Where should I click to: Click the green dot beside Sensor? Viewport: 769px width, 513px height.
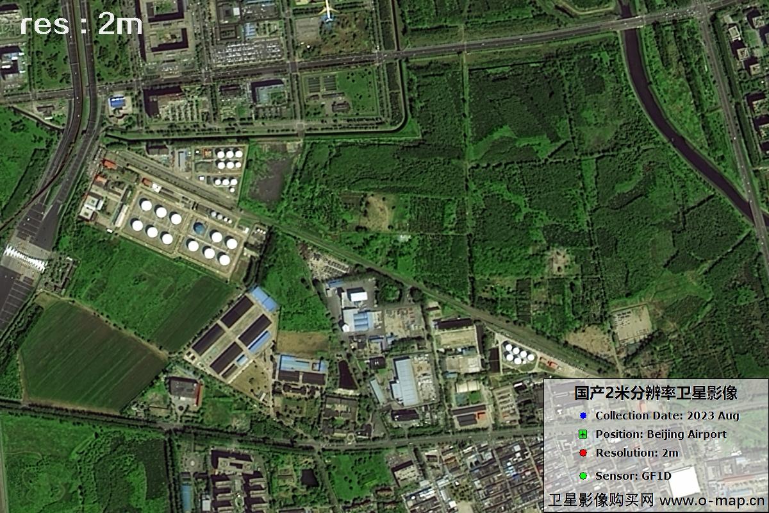pos(583,476)
